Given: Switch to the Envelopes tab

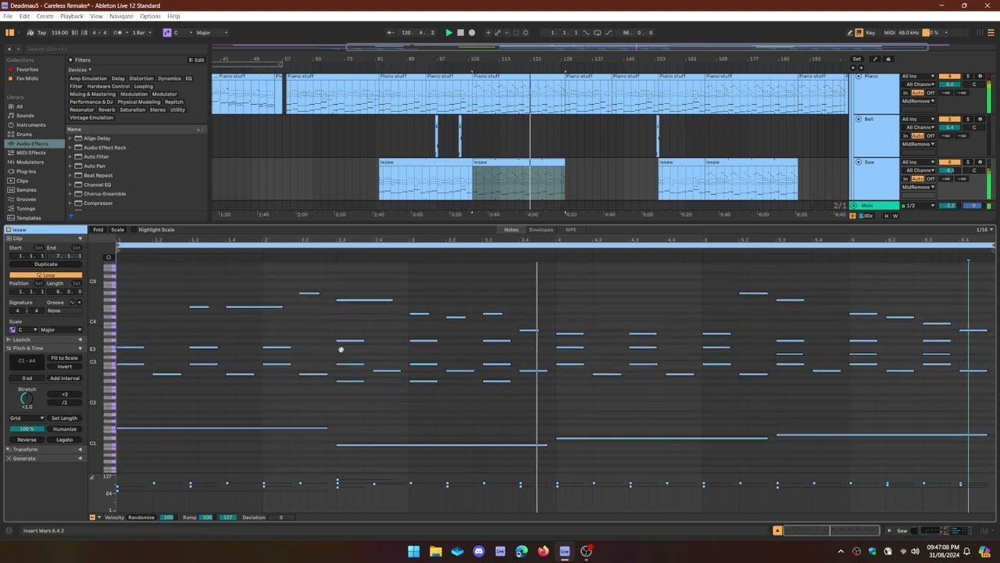Looking at the screenshot, I should [x=541, y=230].
